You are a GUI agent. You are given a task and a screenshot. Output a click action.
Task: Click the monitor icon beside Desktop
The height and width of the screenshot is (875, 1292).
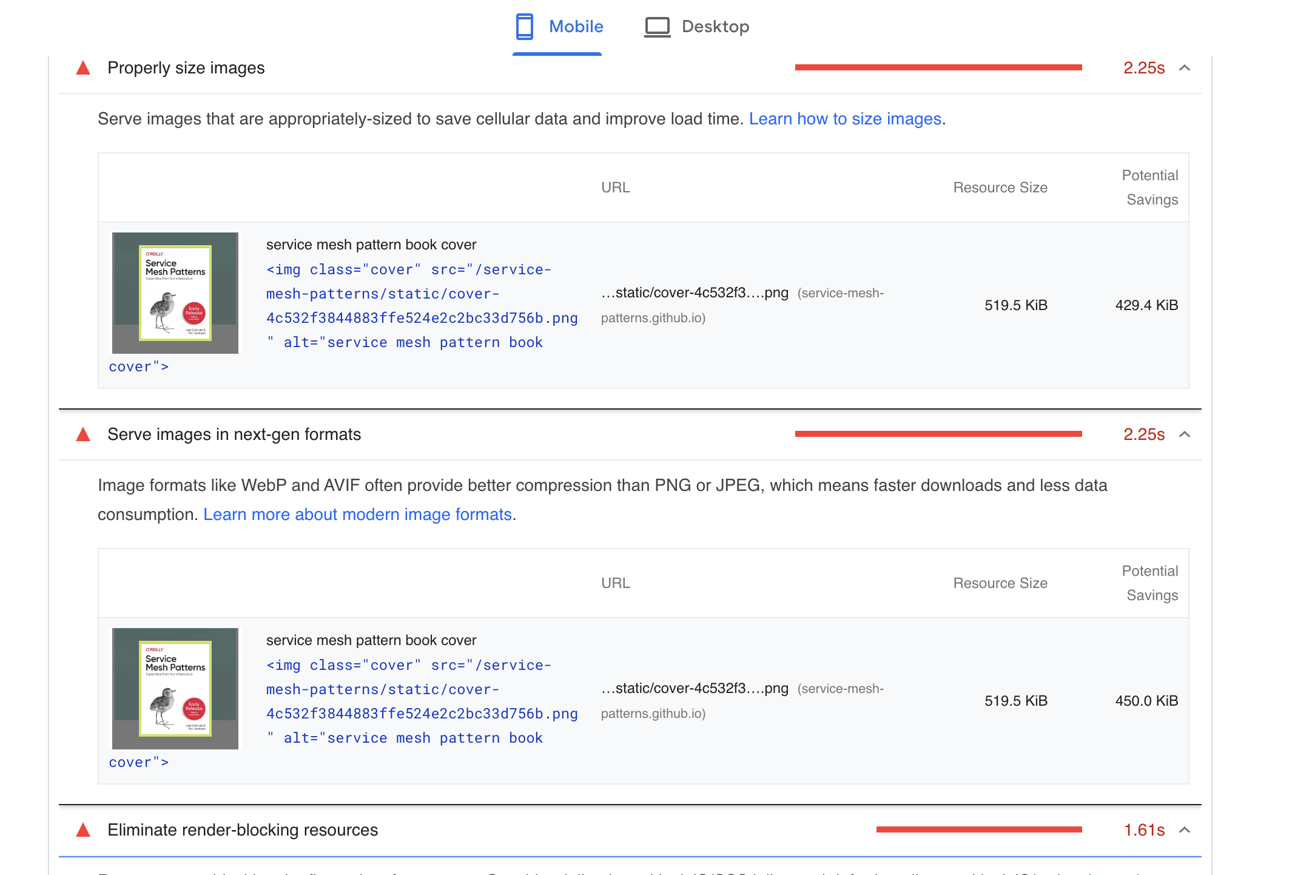[657, 26]
